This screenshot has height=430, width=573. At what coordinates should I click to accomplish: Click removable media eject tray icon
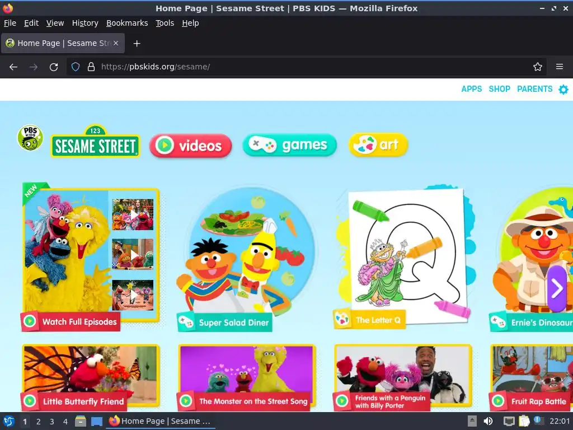(x=472, y=421)
